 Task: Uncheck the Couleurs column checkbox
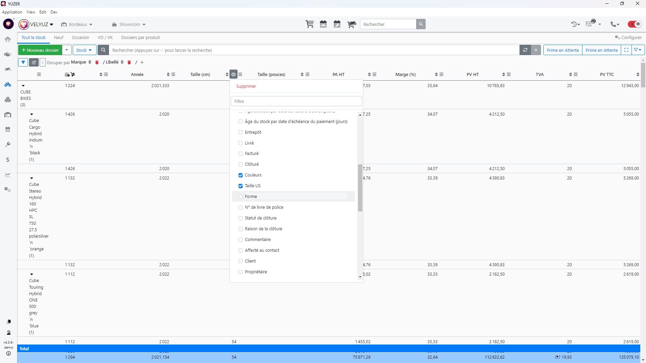(x=241, y=175)
